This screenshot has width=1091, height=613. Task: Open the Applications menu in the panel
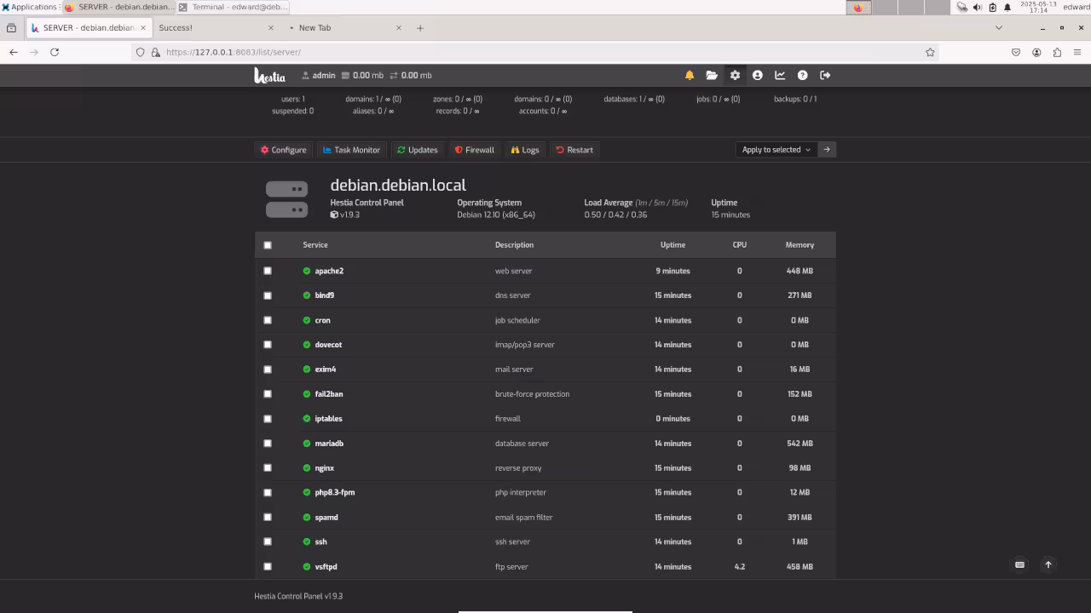30,7
